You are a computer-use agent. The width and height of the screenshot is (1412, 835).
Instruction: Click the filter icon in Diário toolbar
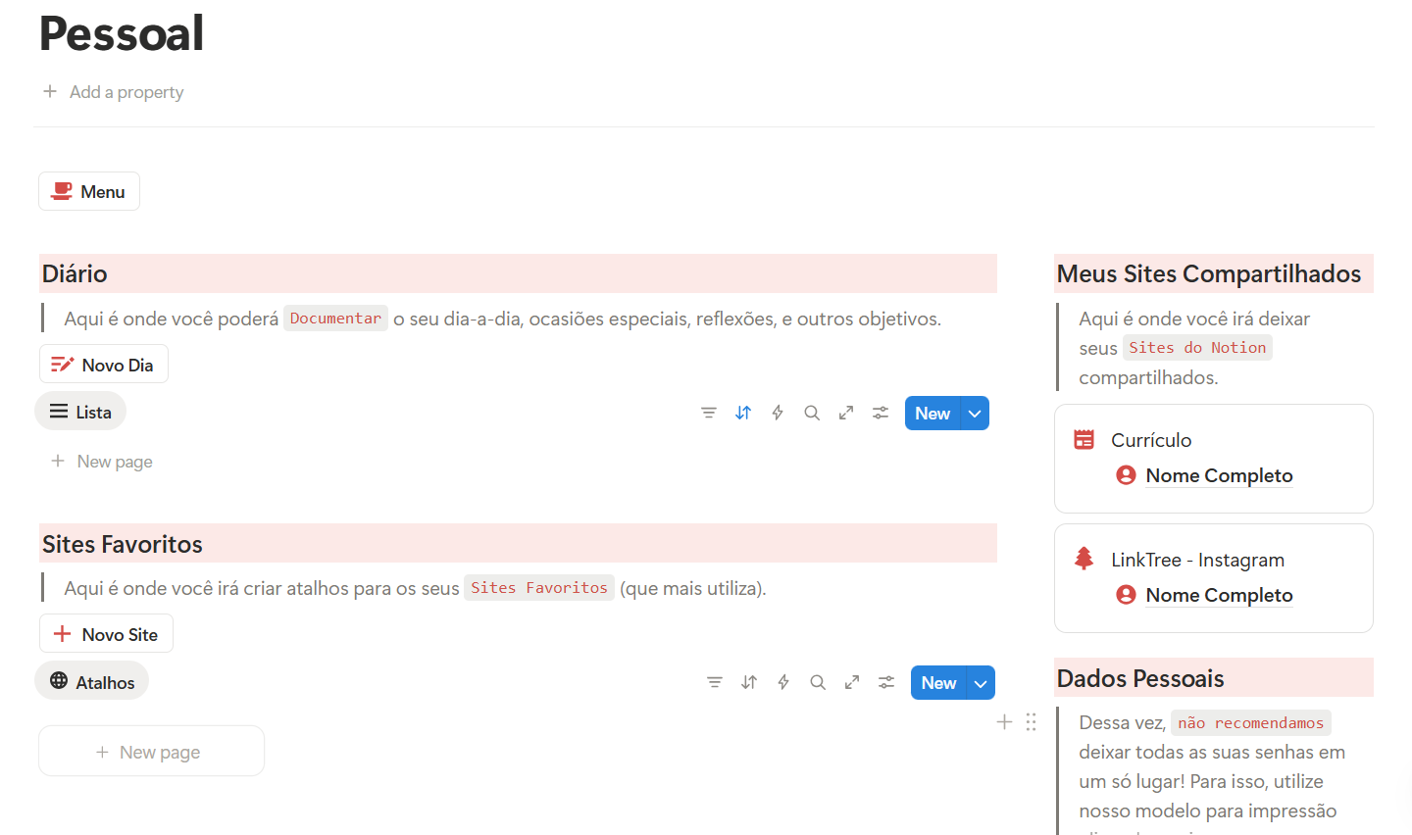[x=709, y=413]
